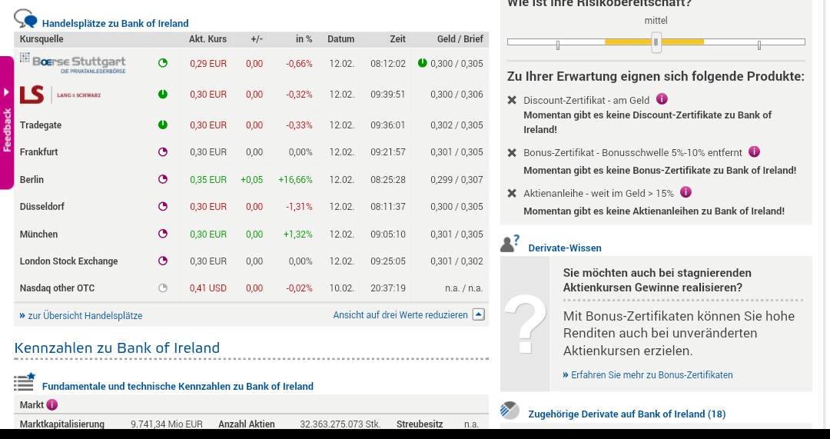Screen dimensions: 830x439
Task: Select the London Stock Exchange row name
Action: pyautogui.click(x=69, y=261)
